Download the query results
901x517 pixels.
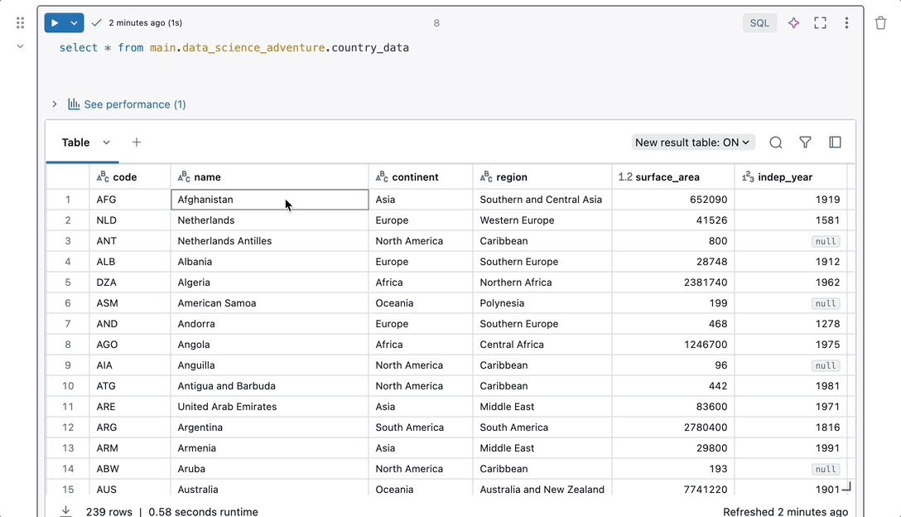click(65, 510)
